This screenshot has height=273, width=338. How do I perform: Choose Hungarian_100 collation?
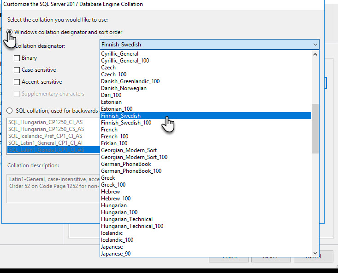tap(206, 212)
